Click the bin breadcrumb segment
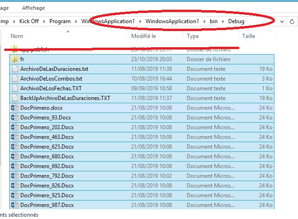The image size is (298, 219). pos(213,21)
